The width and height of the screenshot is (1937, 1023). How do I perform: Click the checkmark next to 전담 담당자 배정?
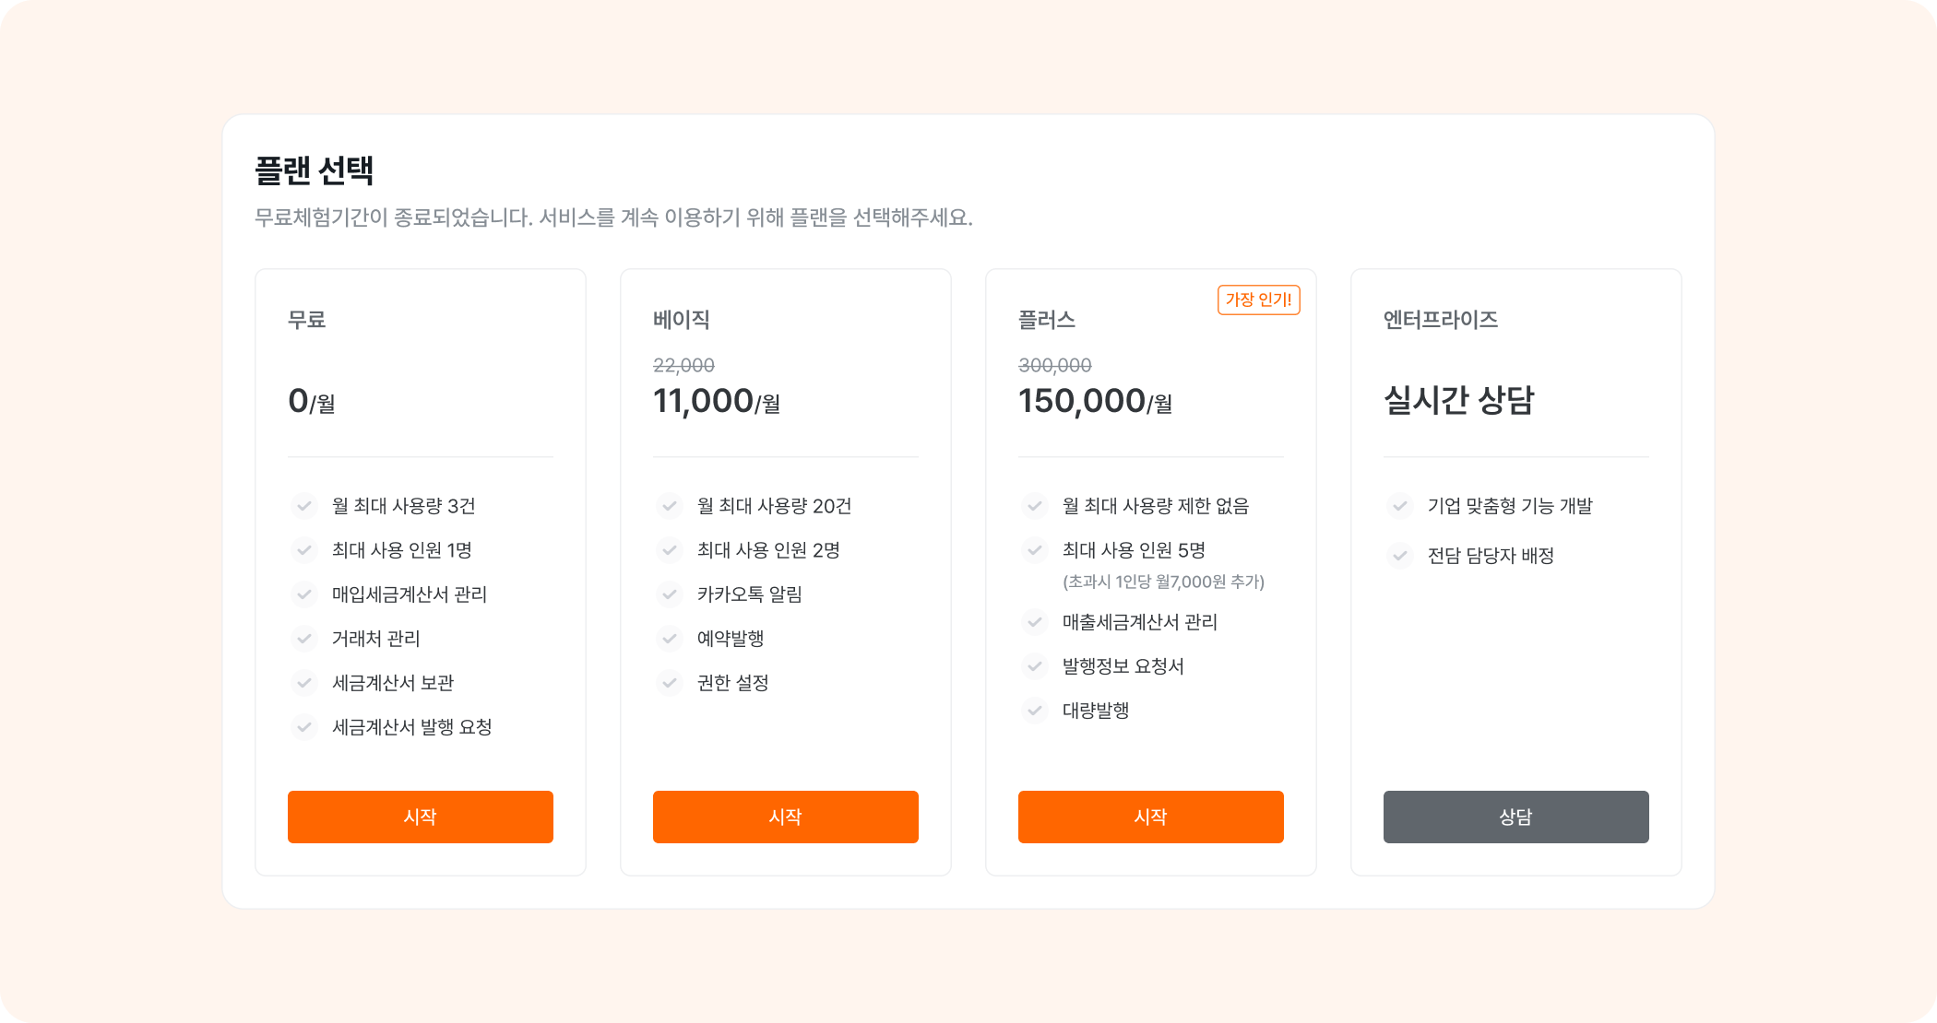(x=1399, y=556)
